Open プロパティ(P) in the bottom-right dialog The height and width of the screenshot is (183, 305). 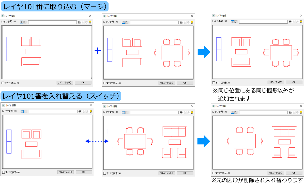click(x=276, y=173)
